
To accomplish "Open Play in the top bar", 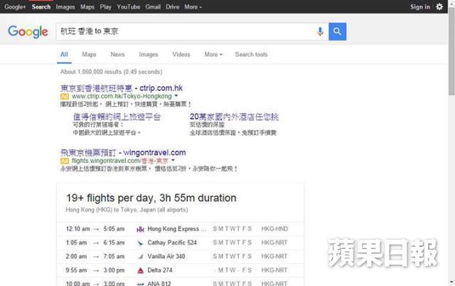I will [106, 6].
